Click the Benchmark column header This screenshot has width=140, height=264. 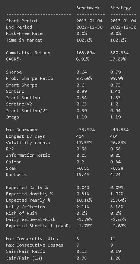(x=88, y=8)
